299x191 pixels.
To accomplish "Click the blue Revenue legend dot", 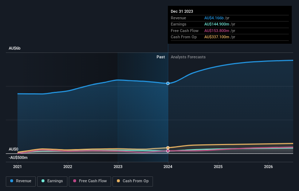I will click(12, 181).
